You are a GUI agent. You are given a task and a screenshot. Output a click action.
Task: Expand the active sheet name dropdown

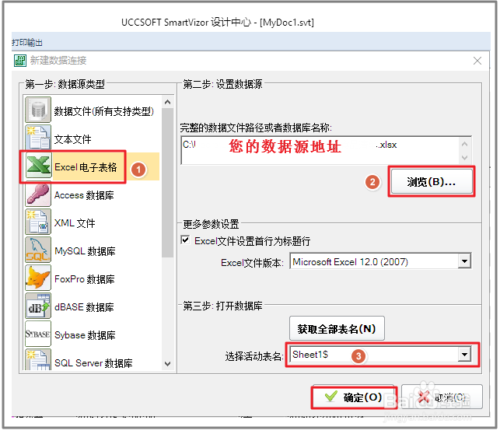coord(464,355)
